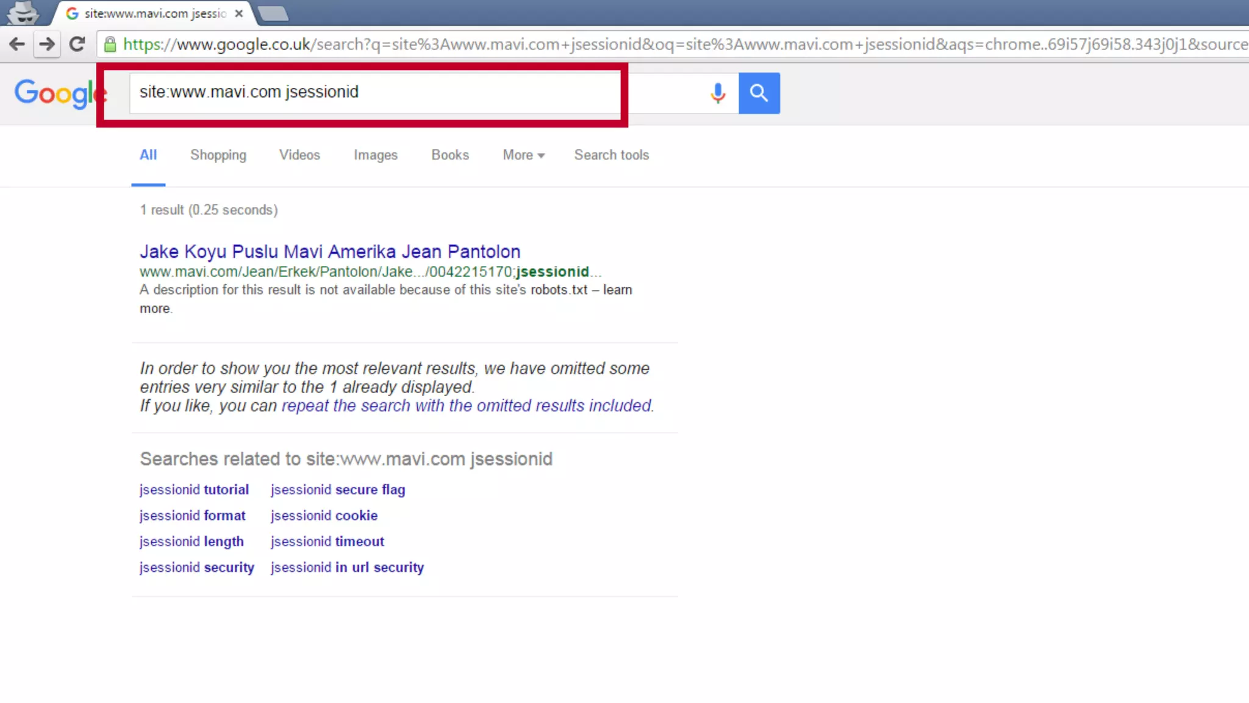Screen dimensions: 1249x703
Task: Click the blue magnifier search button
Action: tap(759, 93)
